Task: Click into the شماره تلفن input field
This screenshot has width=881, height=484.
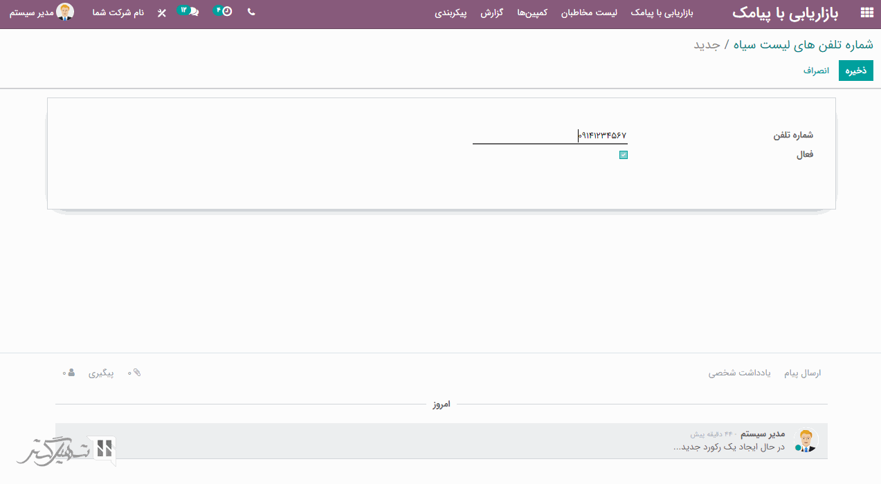Action: pyautogui.click(x=550, y=136)
